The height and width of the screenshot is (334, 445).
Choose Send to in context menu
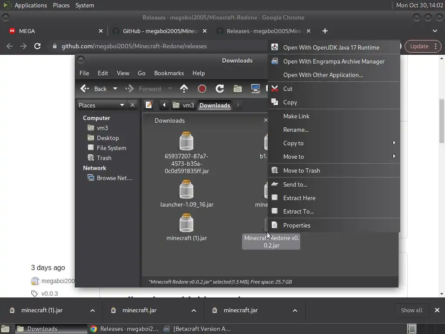click(x=334, y=184)
